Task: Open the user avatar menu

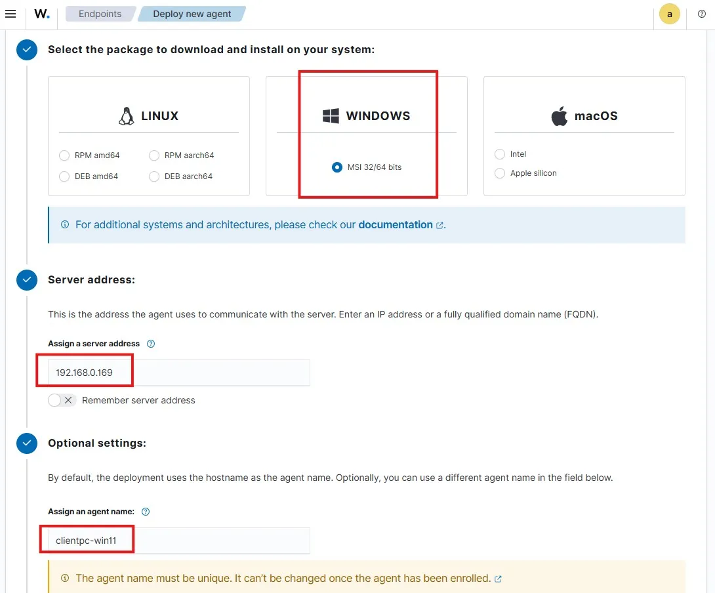Action: click(x=669, y=14)
